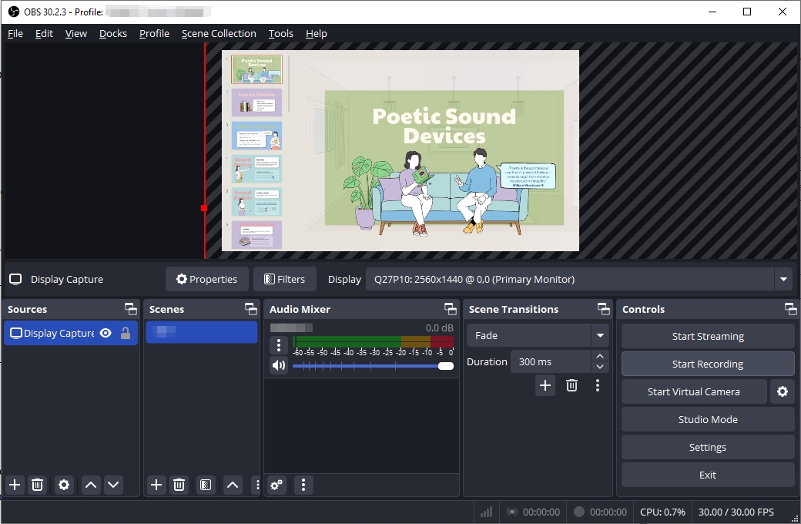Open the Scene Collection menu
801x524 pixels.
click(219, 33)
